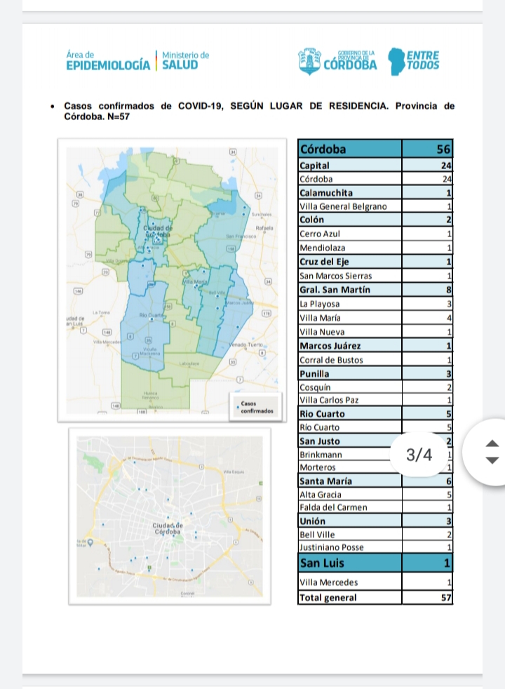Open the Córdoba province departments map
This screenshot has height=689, width=505.
coord(172,281)
